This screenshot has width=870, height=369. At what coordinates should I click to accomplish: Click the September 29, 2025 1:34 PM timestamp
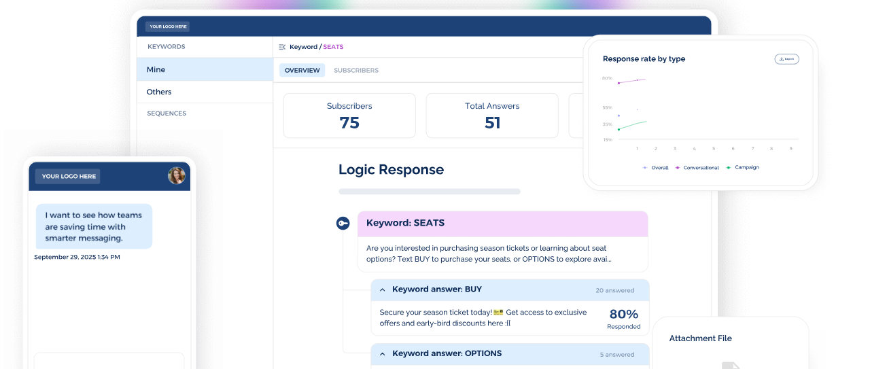click(x=77, y=257)
